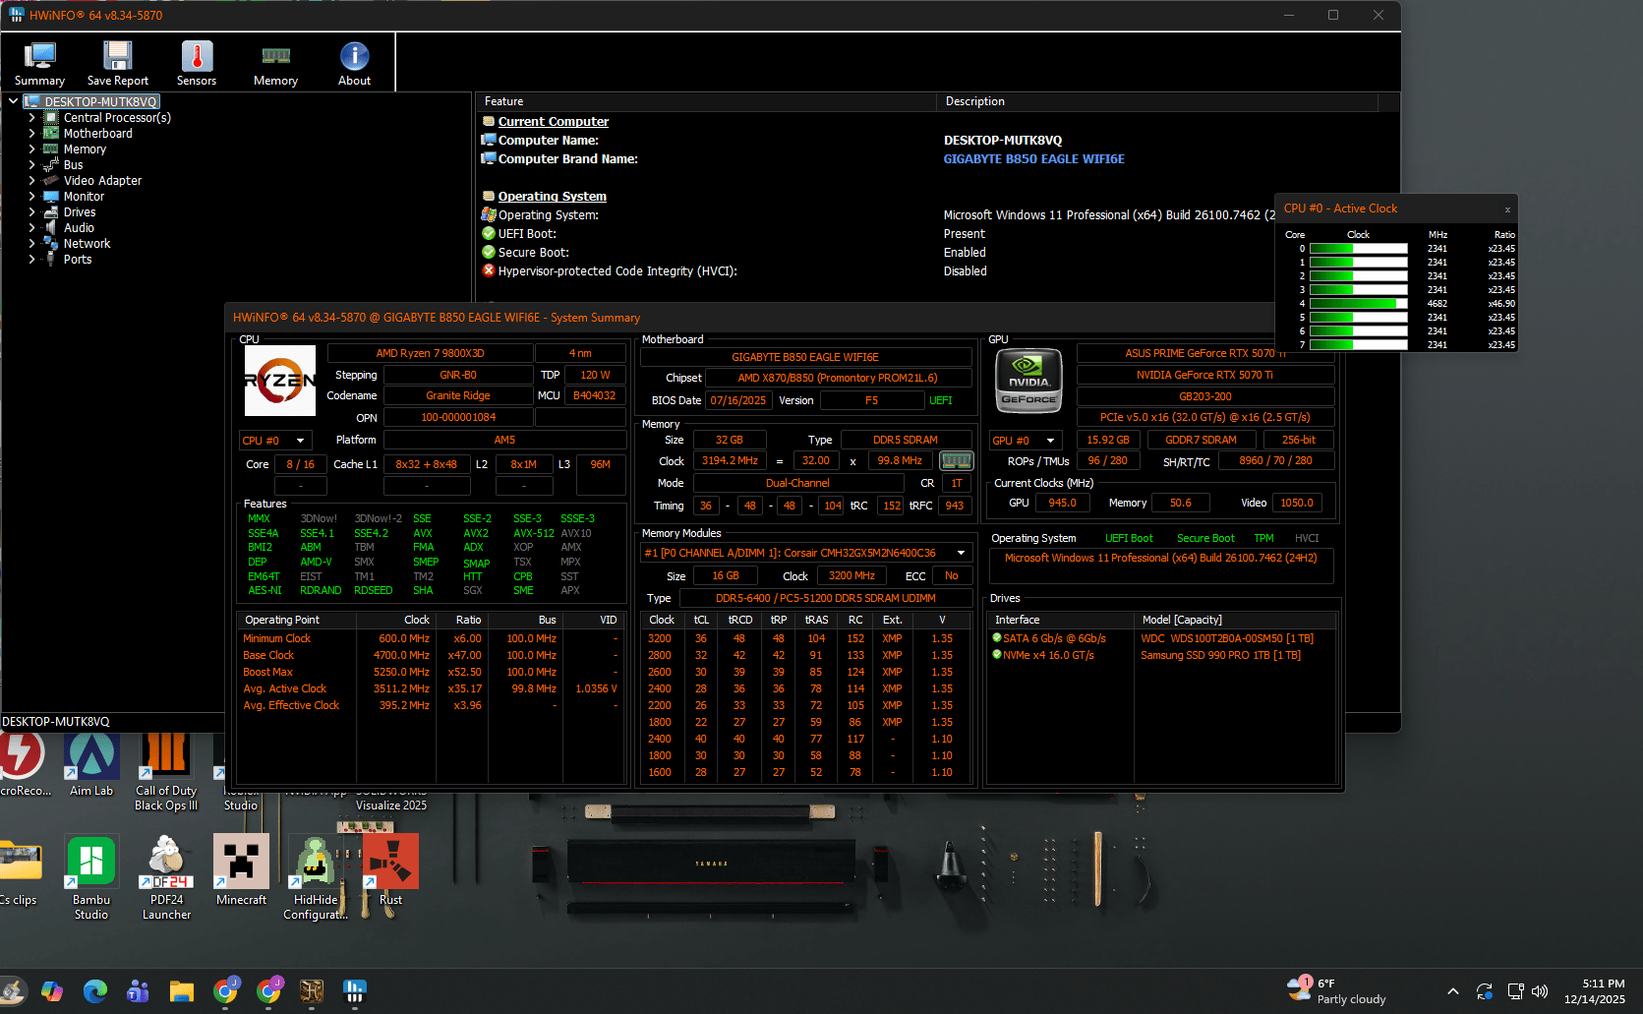Open the memory module Corsair selector dropdown
Screen dimensions: 1643x1014
pos(806,553)
